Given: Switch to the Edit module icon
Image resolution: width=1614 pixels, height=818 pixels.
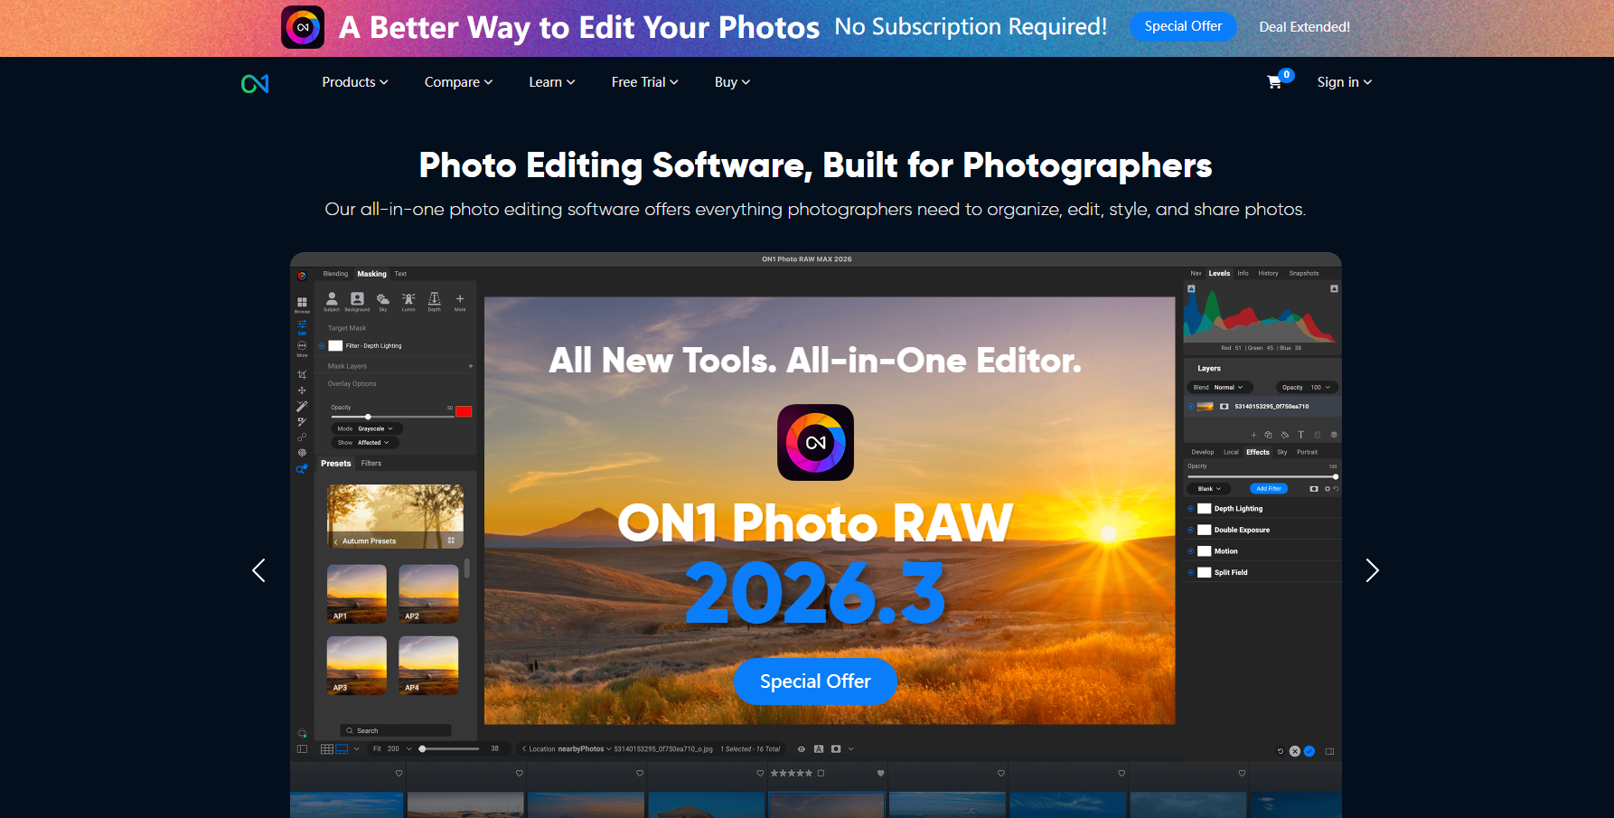Looking at the screenshot, I should click(302, 325).
